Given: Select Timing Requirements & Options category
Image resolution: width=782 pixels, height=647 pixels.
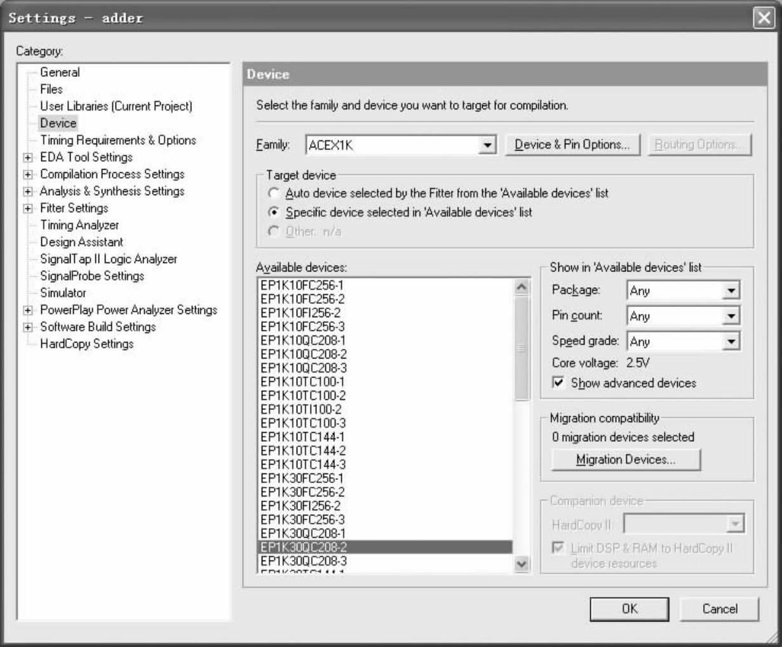Looking at the screenshot, I should (118, 140).
